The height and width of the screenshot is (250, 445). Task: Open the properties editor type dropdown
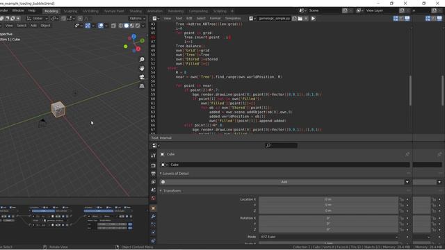tap(155, 145)
